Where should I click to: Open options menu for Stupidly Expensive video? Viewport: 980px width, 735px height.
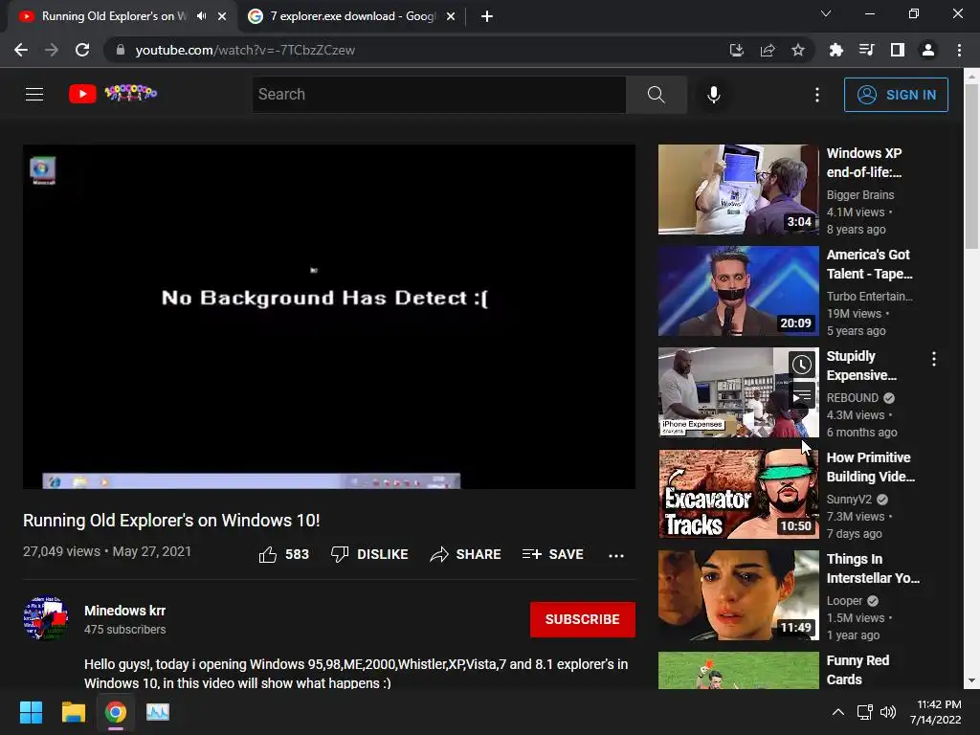click(x=934, y=359)
